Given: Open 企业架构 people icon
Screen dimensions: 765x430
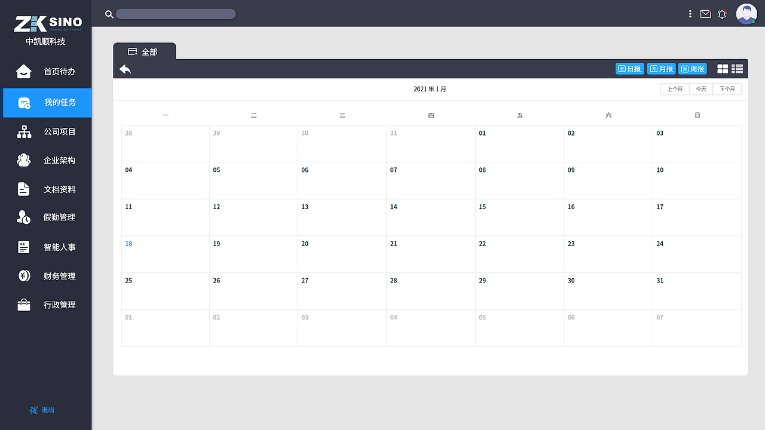Looking at the screenshot, I should tap(24, 160).
